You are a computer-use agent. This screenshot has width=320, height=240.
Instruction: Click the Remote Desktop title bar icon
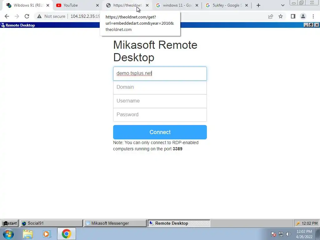pos(2,25)
